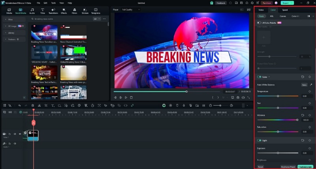This screenshot has height=169, width=316.
Task: Click the player volume speaker icon
Action: tap(243, 97)
